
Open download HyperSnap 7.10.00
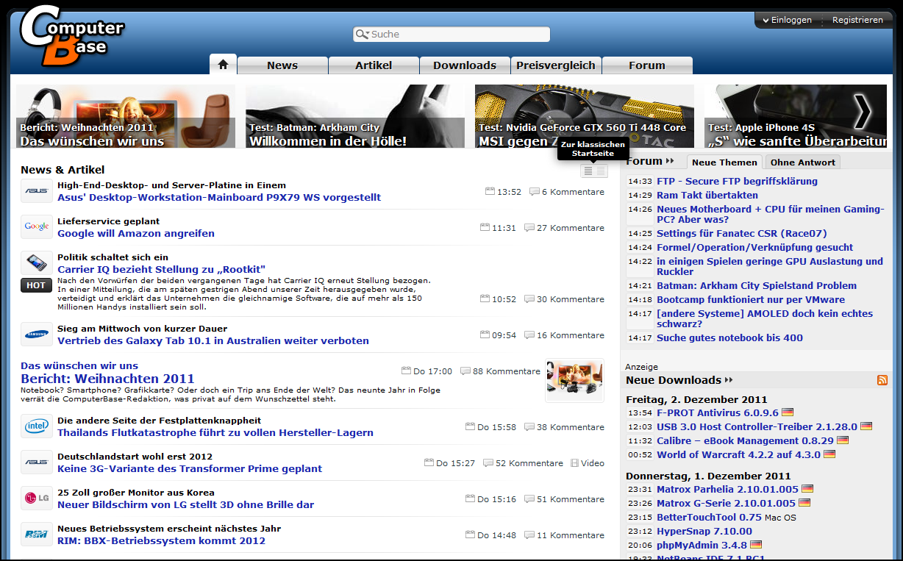(x=704, y=531)
